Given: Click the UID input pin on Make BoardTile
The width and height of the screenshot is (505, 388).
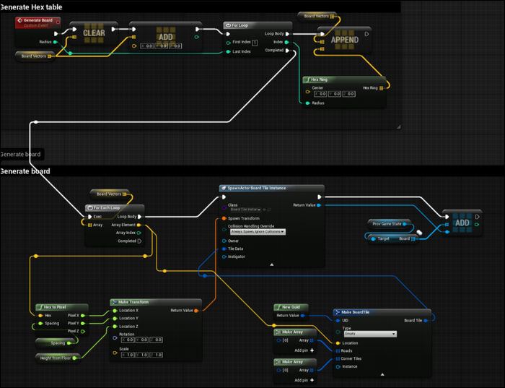Looking at the screenshot, I should click(338, 321).
